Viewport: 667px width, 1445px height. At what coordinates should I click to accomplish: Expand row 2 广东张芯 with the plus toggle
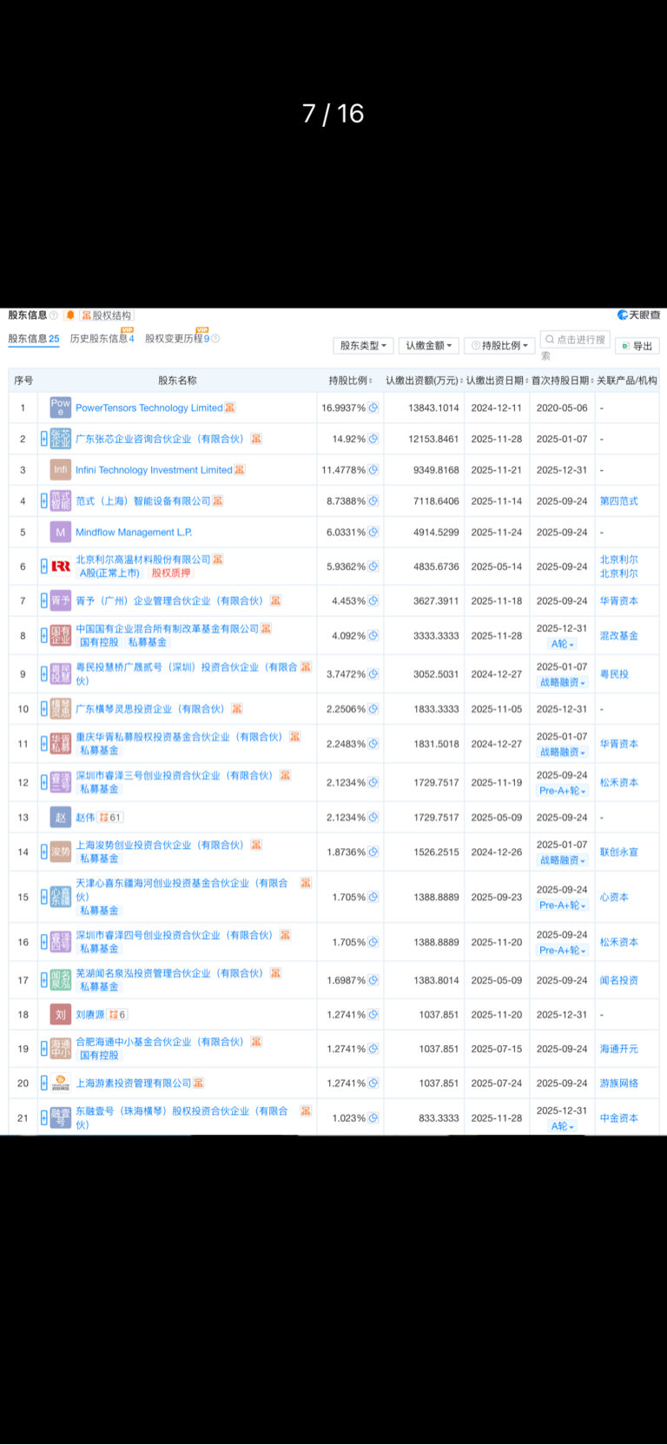(44, 439)
